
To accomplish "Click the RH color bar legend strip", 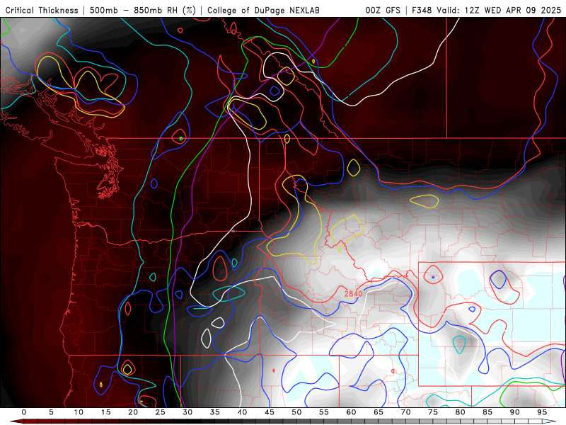I will [283, 421].
